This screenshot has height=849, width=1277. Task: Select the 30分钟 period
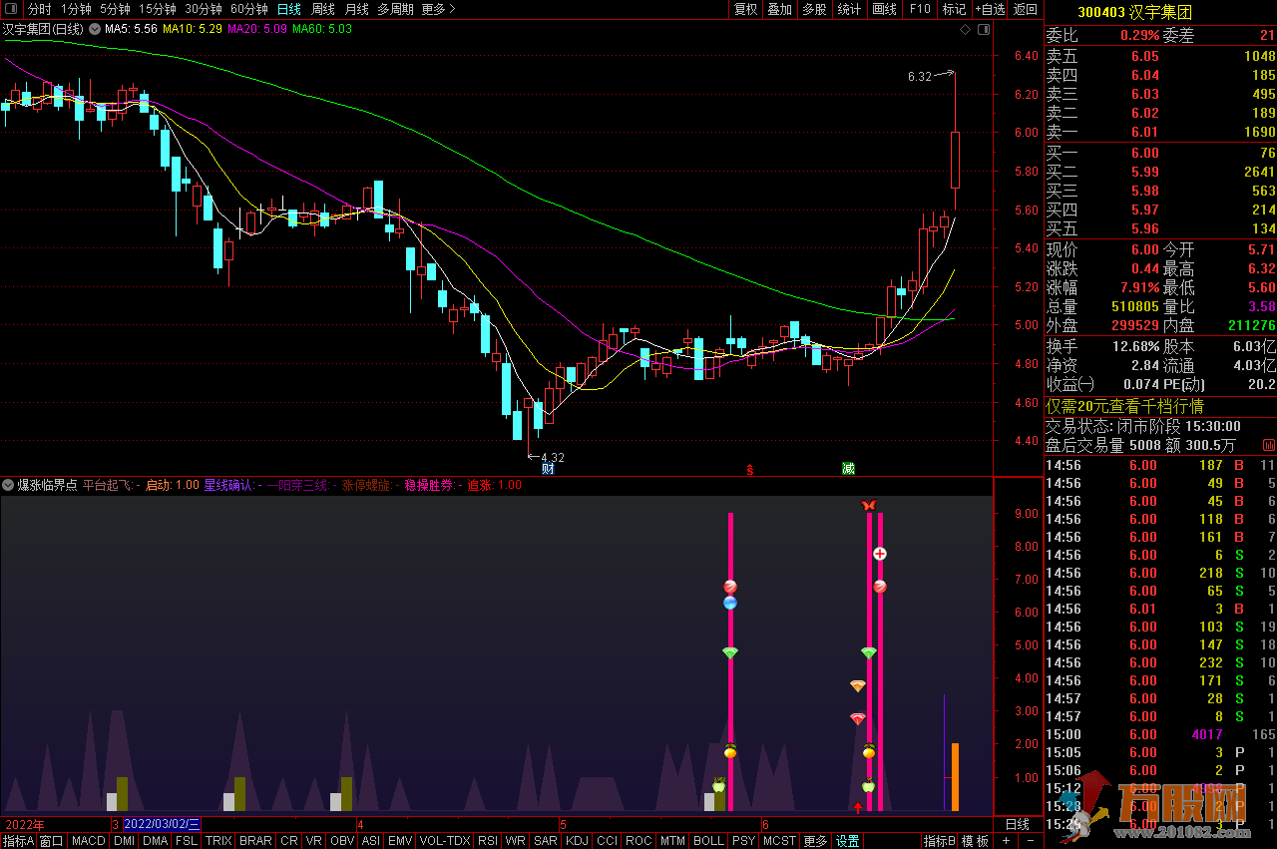tap(204, 9)
